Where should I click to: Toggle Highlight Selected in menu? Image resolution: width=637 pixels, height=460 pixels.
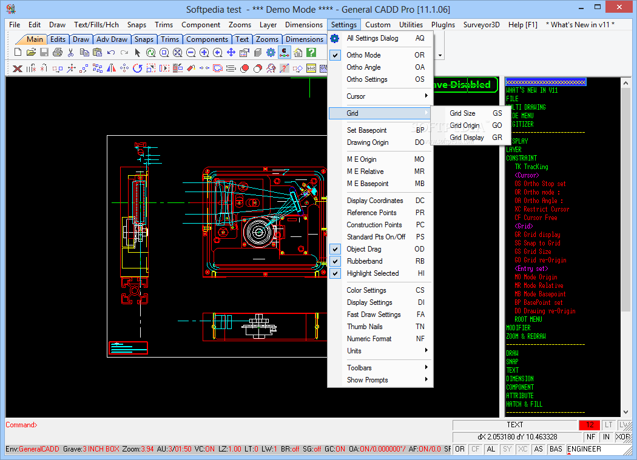pos(380,273)
